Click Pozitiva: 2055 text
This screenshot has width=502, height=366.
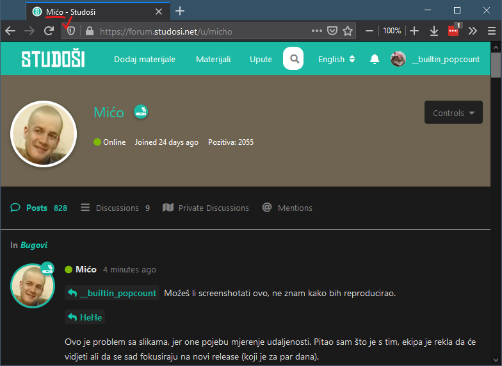231,142
